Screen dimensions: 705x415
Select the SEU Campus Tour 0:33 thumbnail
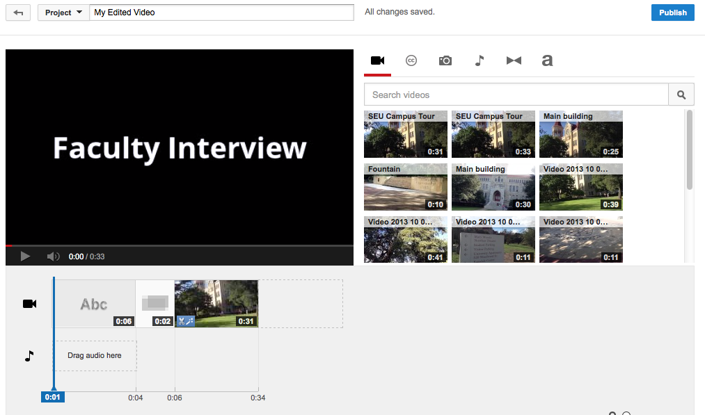(493, 134)
